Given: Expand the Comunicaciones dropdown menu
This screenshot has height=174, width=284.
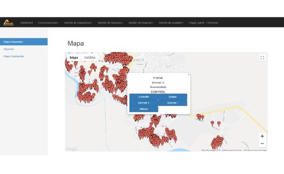Looking at the screenshot, I should pyautogui.click(x=48, y=23).
